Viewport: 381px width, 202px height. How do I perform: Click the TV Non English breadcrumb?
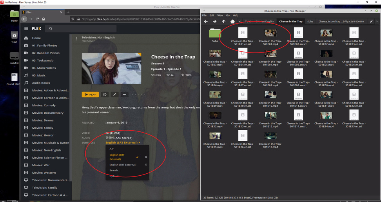265,22
